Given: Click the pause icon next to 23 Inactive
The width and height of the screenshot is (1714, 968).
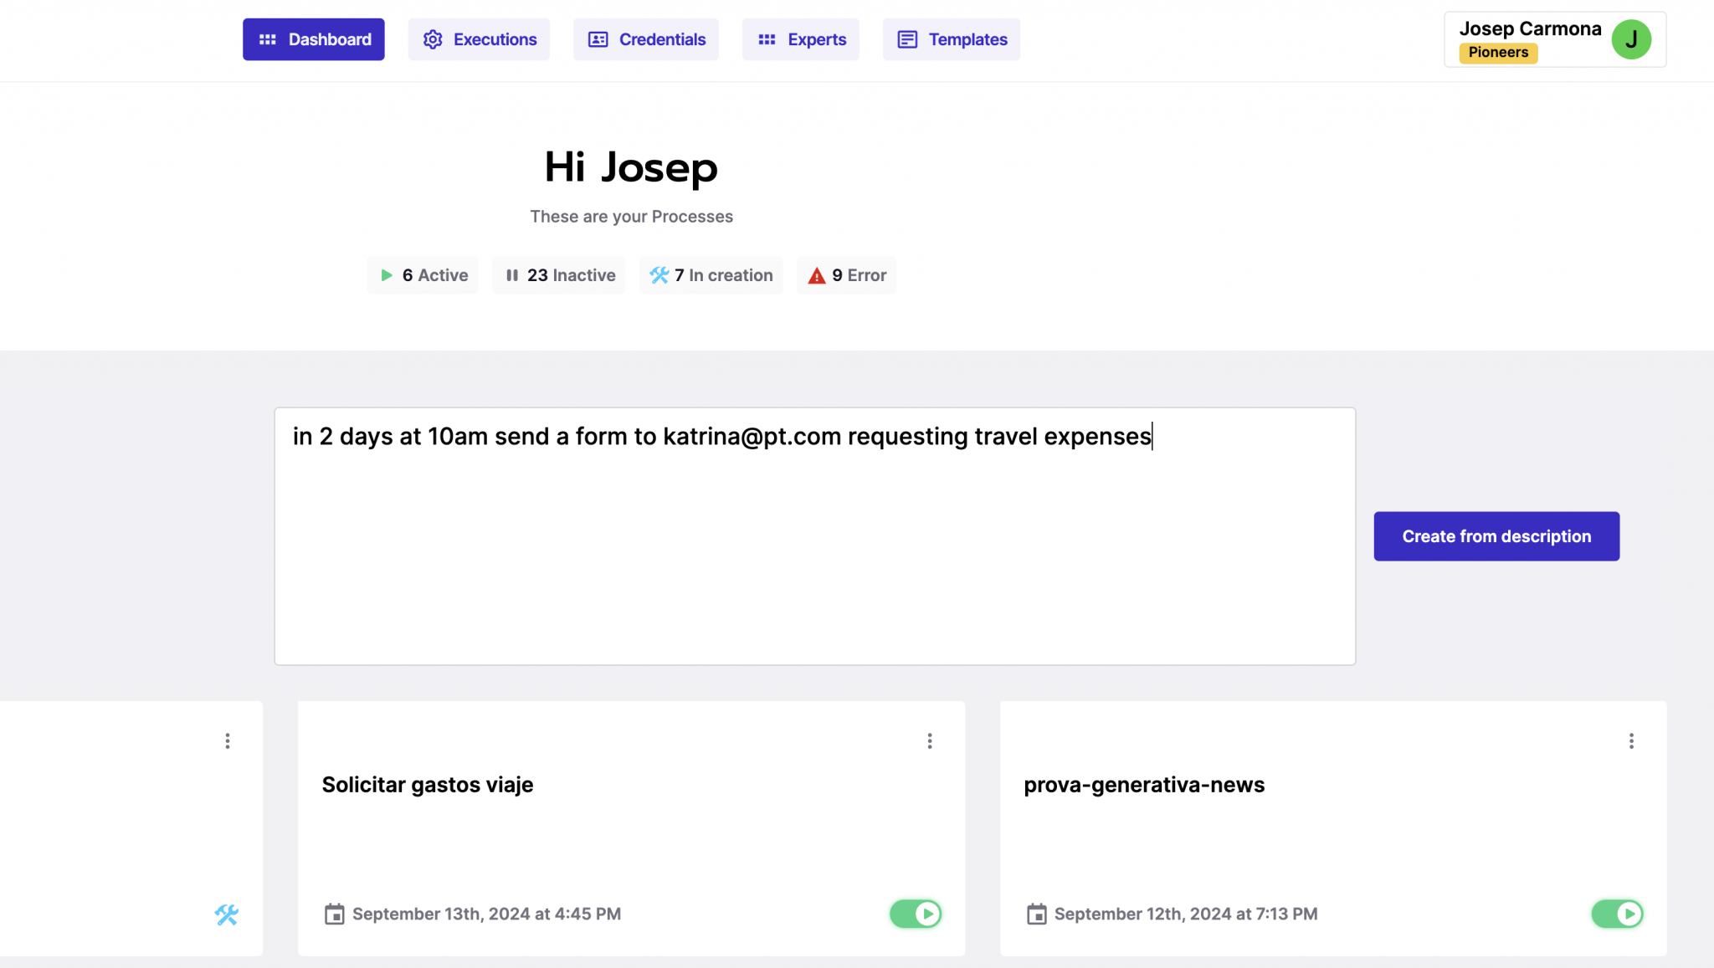Looking at the screenshot, I should pyautogui.click(x=512, y=274).
